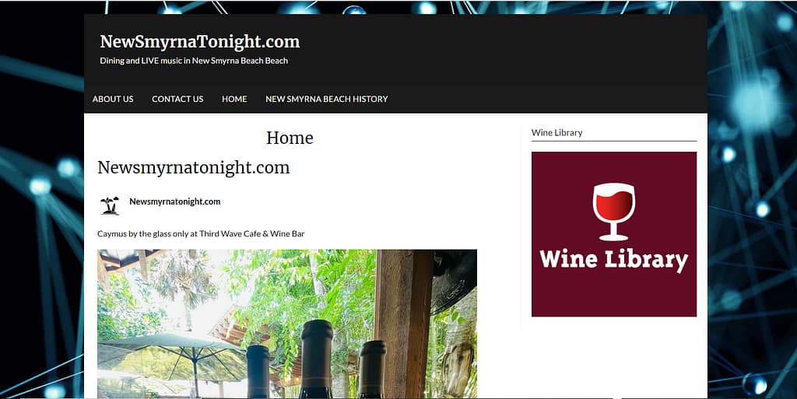This screenshot has height=399, width=797.
Task: Click the rightmost wine bottle in the photo
Action: 371,369
